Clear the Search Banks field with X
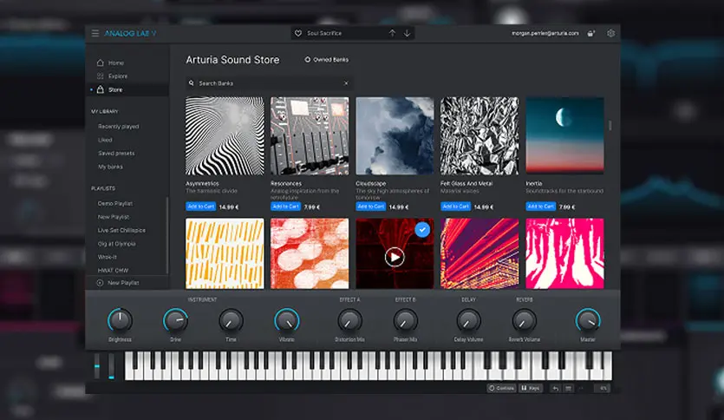This screenshot has width=724, height=420. click(x=346, y=83)
